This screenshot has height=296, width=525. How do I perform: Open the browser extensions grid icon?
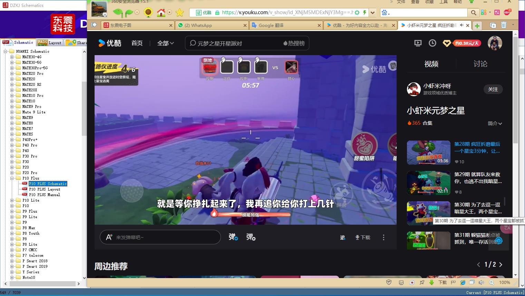click(484, 12)
